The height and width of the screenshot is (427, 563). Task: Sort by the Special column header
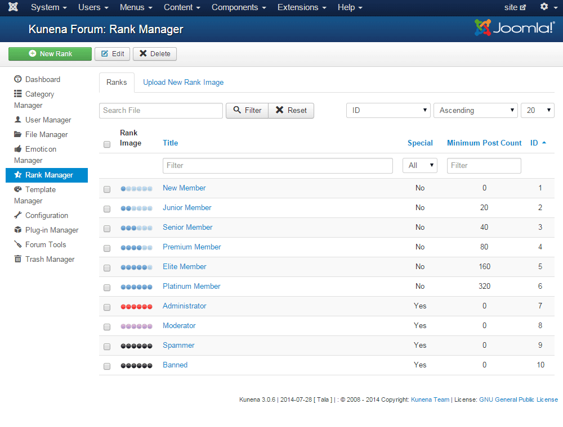click(x=420, y=143)
